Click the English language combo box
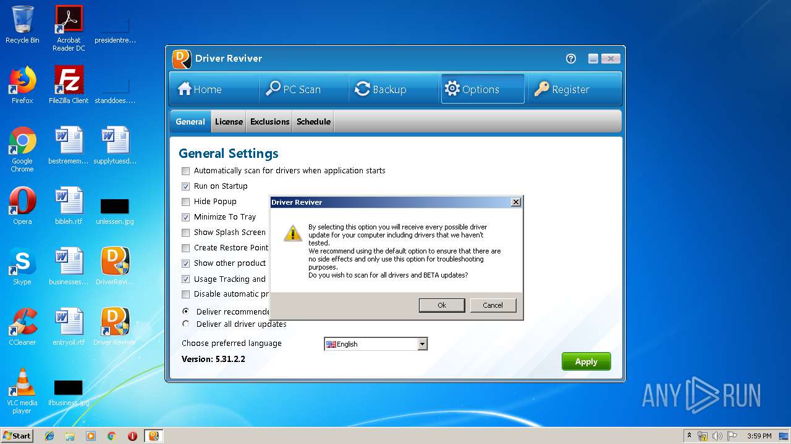791x444 pixels. tap(376, 344)
